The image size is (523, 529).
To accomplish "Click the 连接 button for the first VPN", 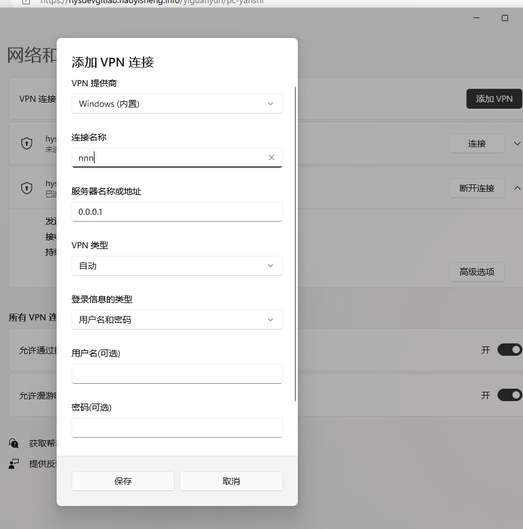I will click(477, 143).
